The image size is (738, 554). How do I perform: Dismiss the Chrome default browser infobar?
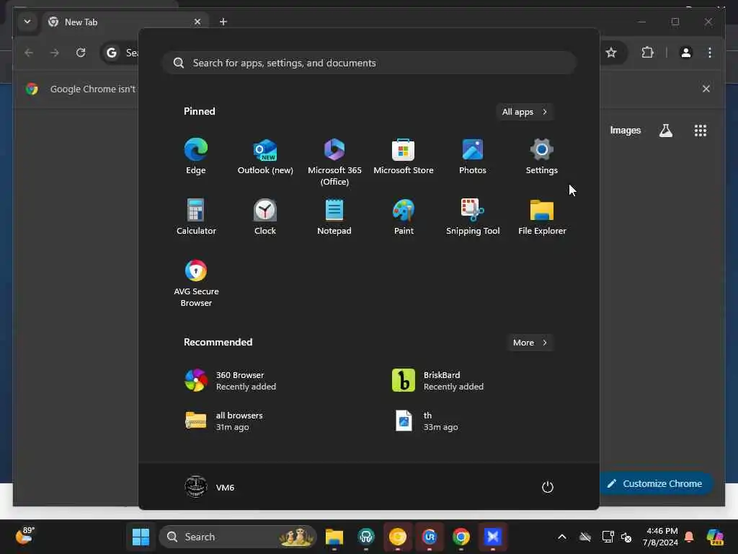[x=706, y=89]
